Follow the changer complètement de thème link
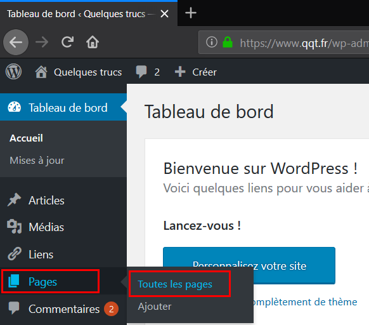369x325 pixels. 305,302
